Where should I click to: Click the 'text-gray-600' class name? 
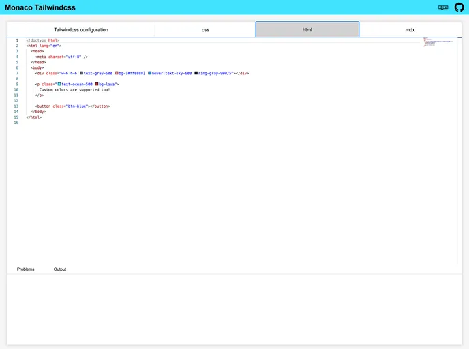pos(97,73)
